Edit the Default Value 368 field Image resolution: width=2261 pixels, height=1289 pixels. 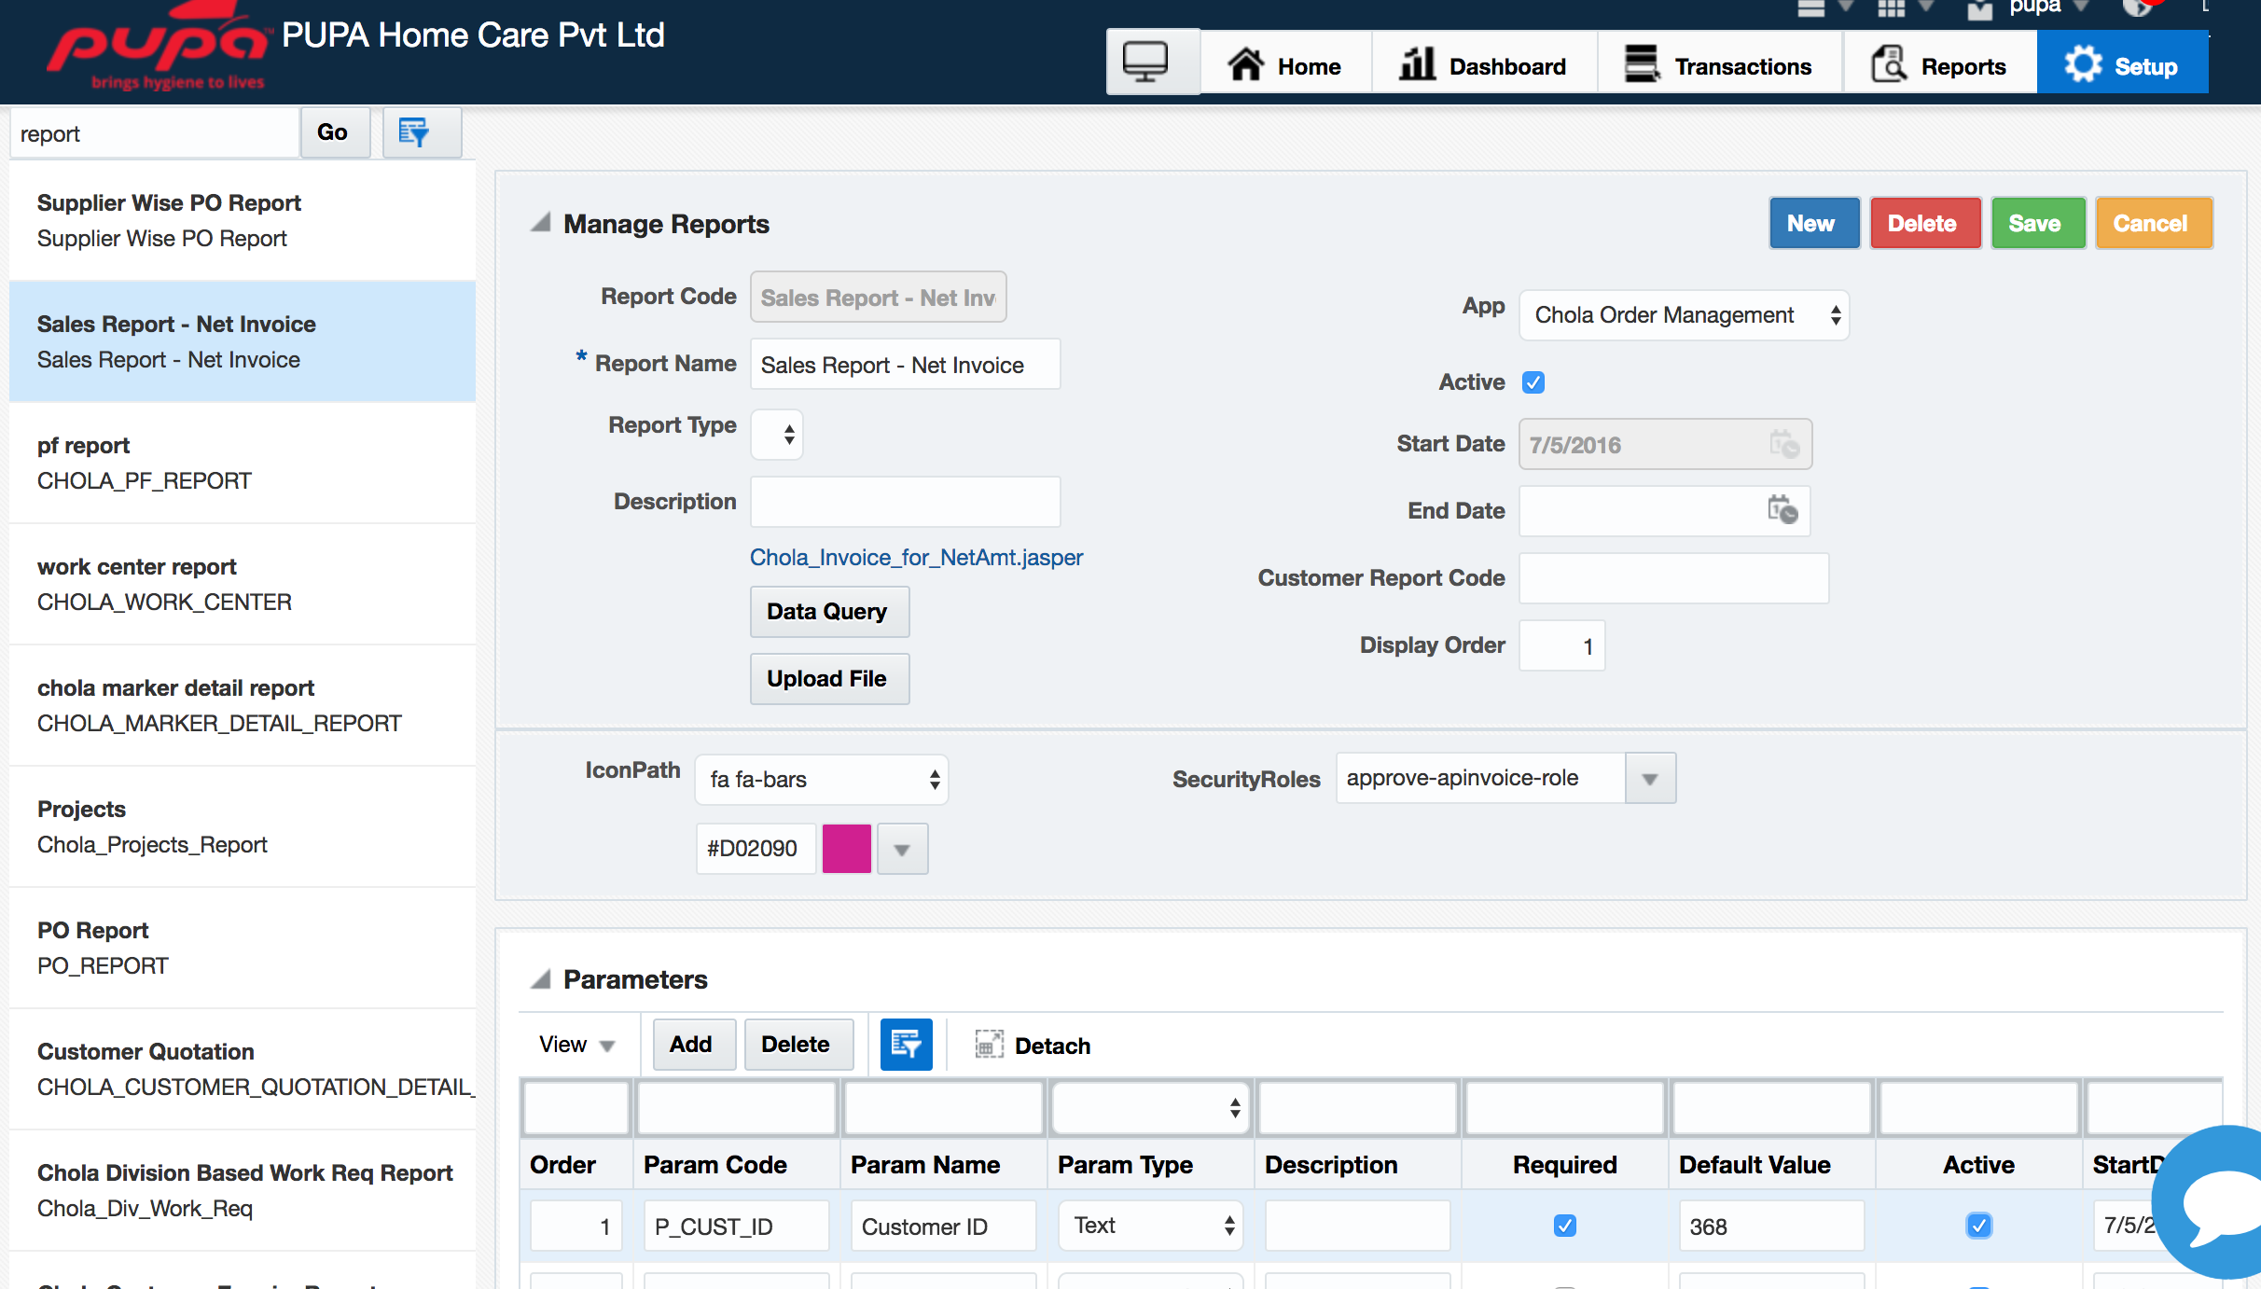tap(1771, 1226)
